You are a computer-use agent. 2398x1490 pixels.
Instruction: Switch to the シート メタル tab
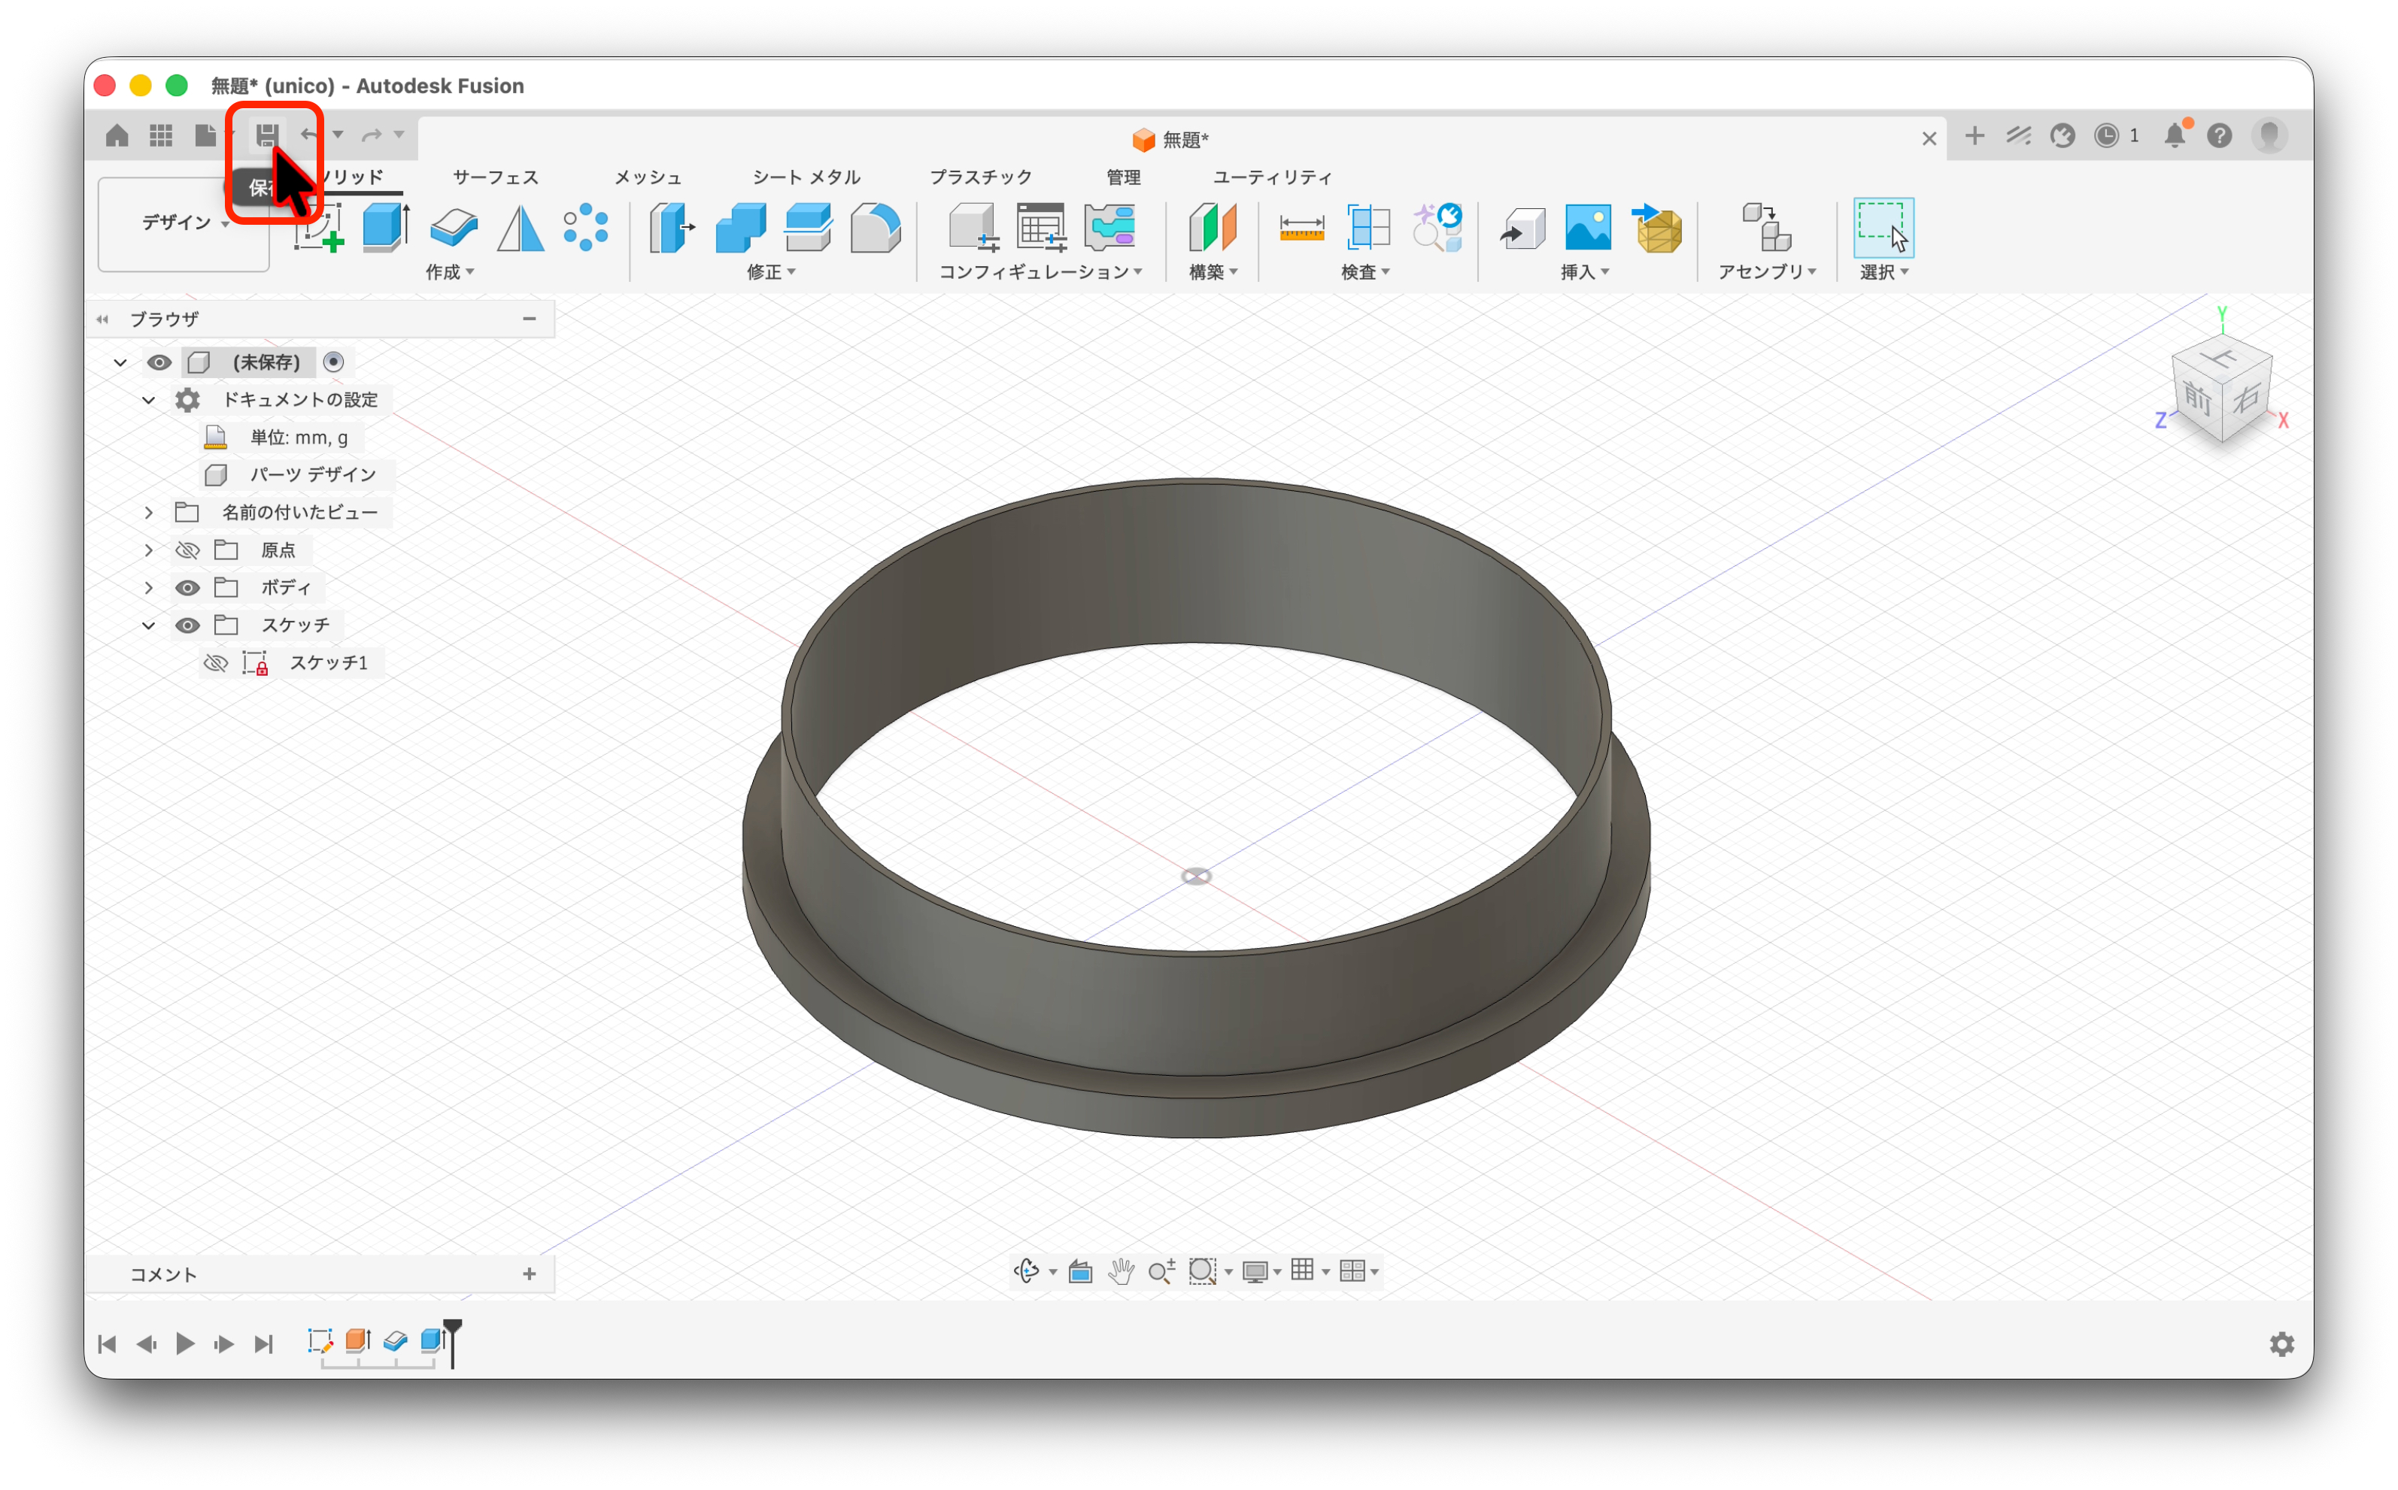pos(806,177)
